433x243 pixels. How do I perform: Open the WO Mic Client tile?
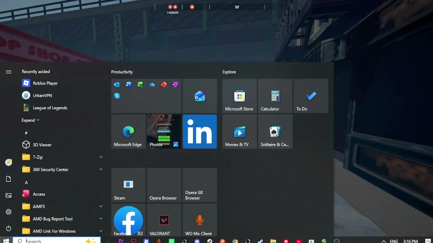pos(200,220)
